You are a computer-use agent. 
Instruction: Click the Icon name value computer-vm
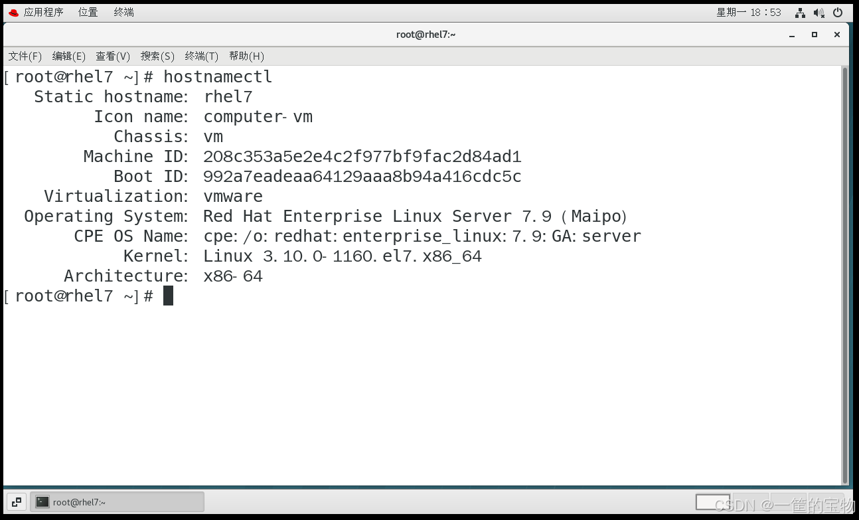[x=258, y=117]
